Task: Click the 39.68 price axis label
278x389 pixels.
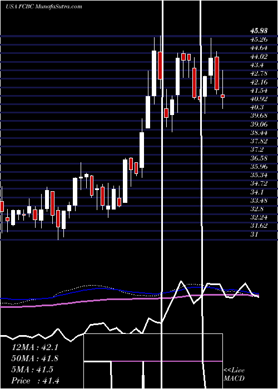Action: 259,116
